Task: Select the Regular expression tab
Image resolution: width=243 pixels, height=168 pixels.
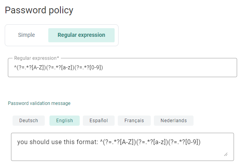Action: 81,35
